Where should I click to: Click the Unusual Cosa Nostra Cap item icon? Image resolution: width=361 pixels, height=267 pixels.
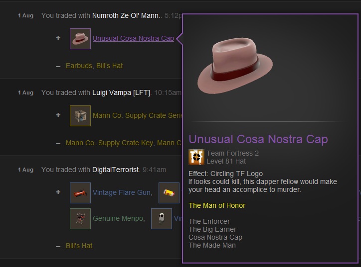(x=80, y=39)
